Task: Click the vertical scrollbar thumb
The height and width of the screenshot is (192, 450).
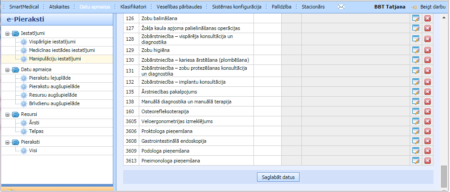Action: coord(444,175)
